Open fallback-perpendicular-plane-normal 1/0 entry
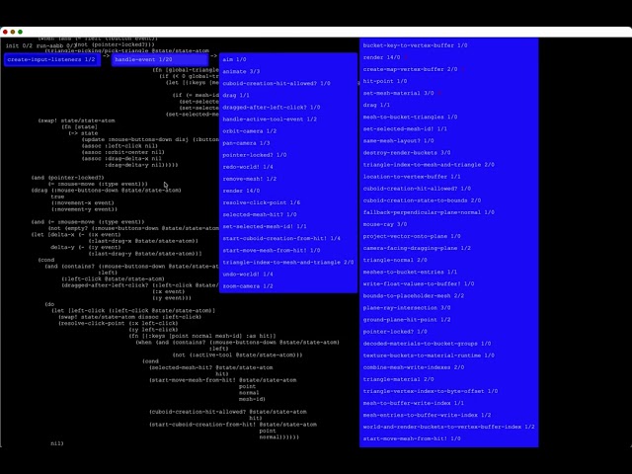 tap(429, 212)
